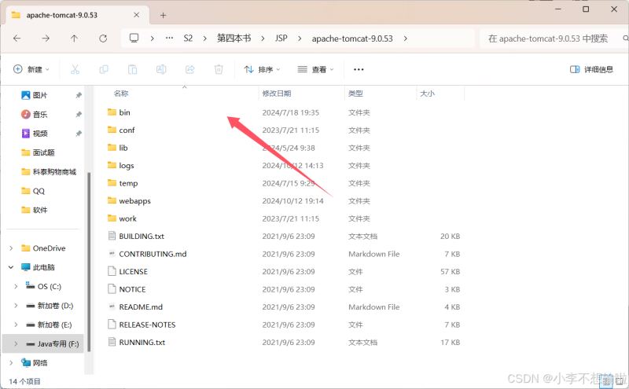Expand the hidden path ellipsis in address bar
This screenshot has height=389, width=629.
coord(169,38)
